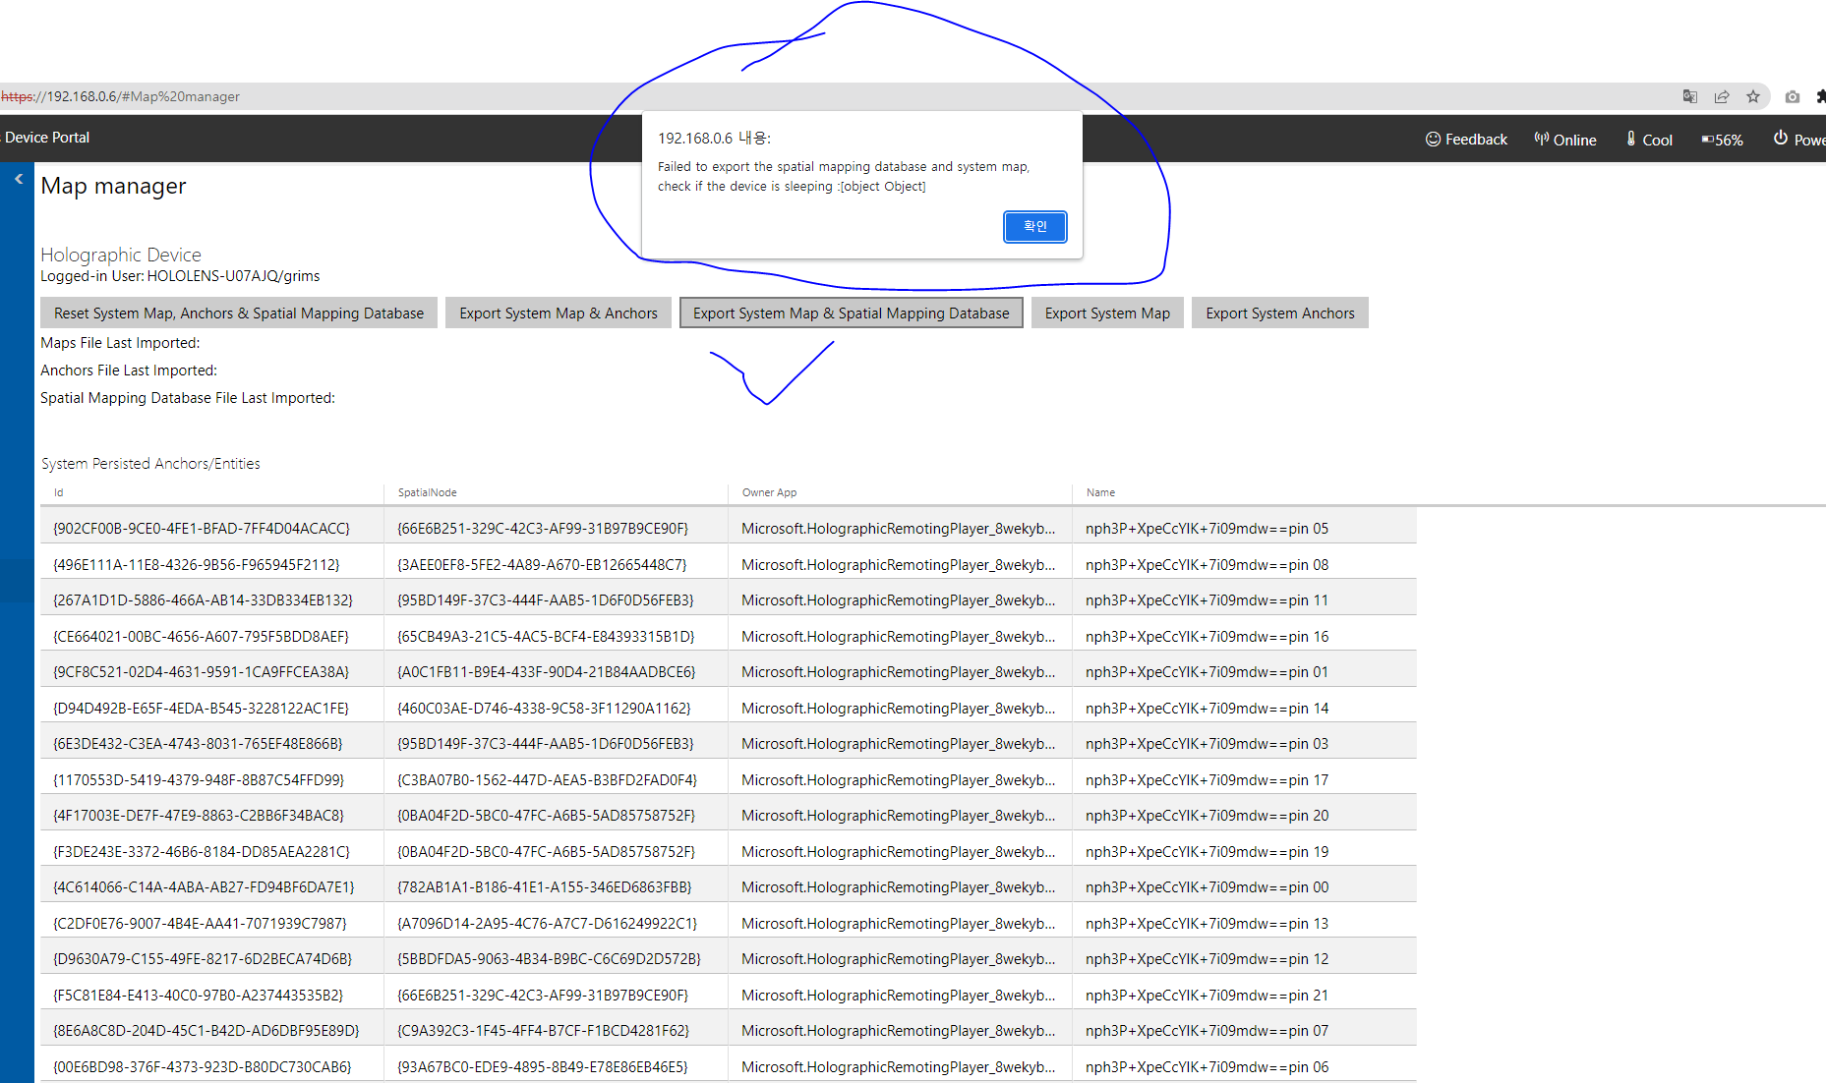
Task: Select the Power menu entry in the header
Action: (x=1801, y=139)
